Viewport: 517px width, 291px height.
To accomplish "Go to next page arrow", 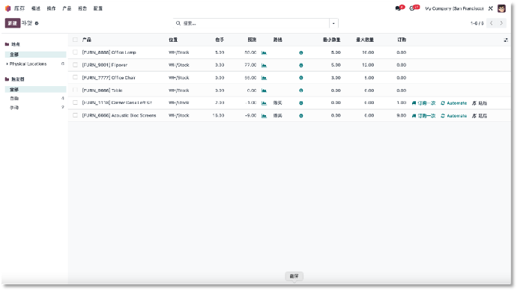I will pyautogui.click(x=501, y=23).
